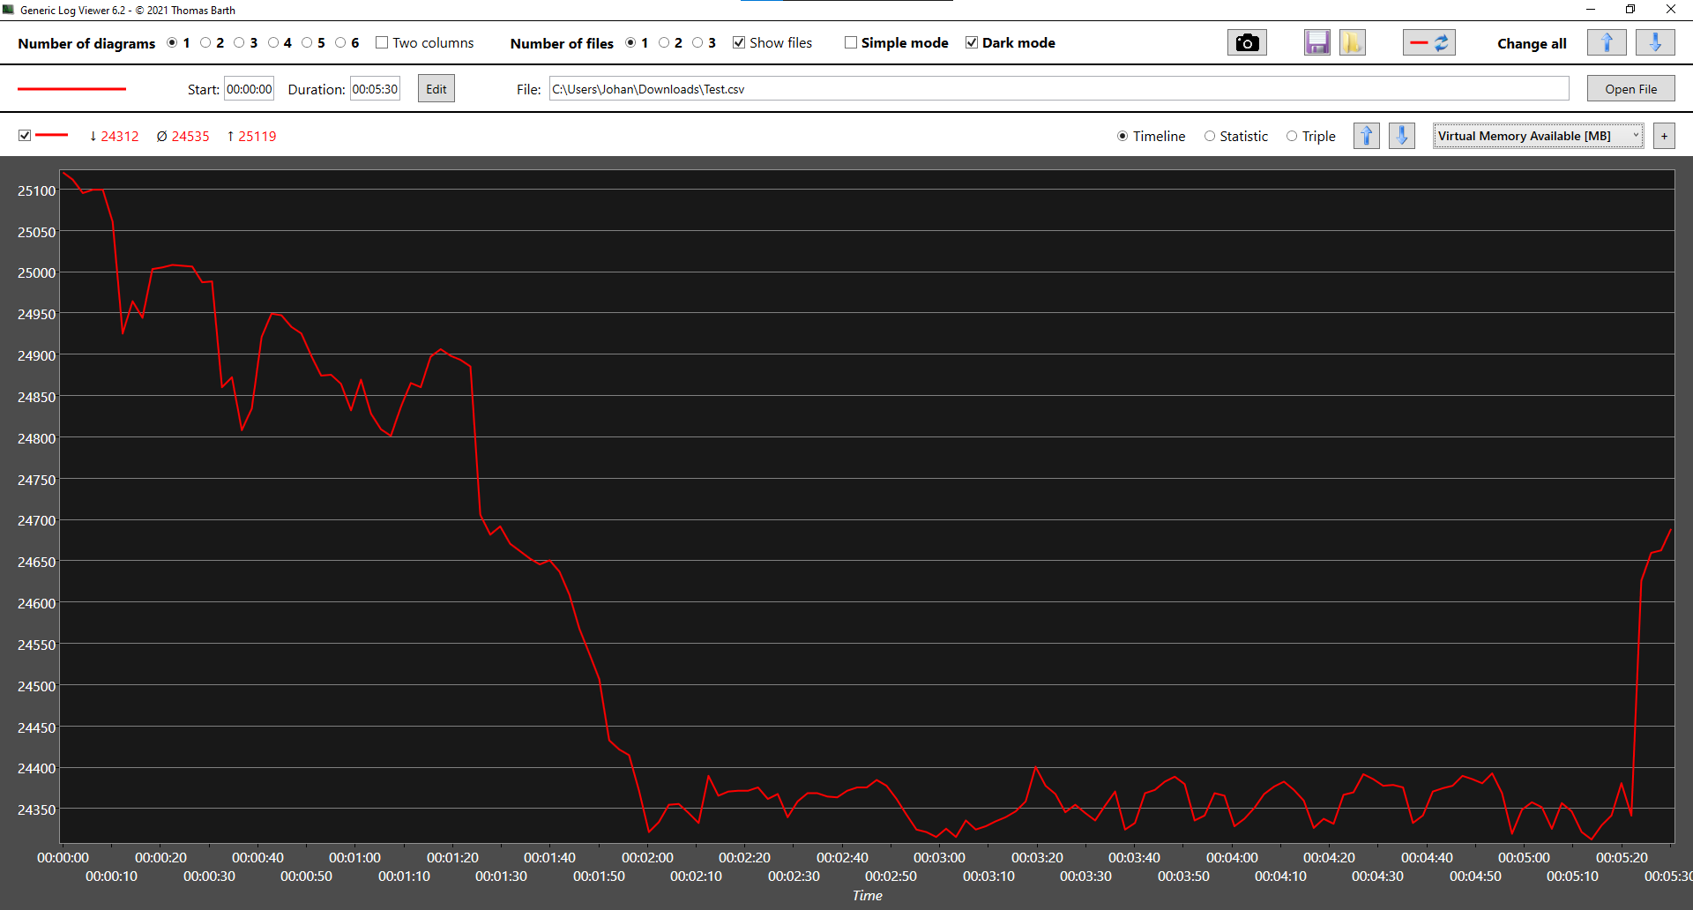1693x910 pixels.
Task: Enable Two columns checkbox
Action: point(382,42)
